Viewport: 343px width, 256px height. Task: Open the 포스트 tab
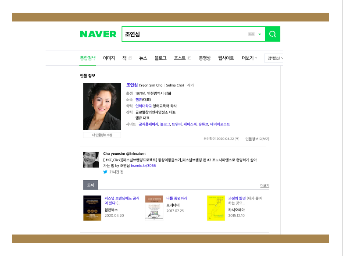[x=180, y=58]
